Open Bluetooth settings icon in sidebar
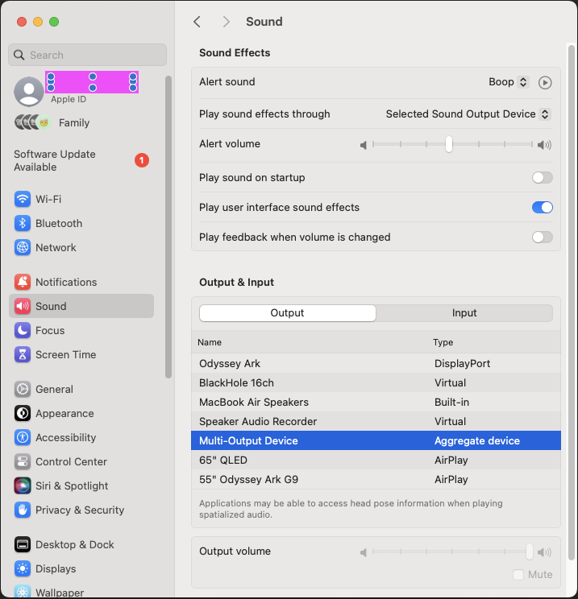Viewport: 578px width, 599px height. tap(23, 223)
